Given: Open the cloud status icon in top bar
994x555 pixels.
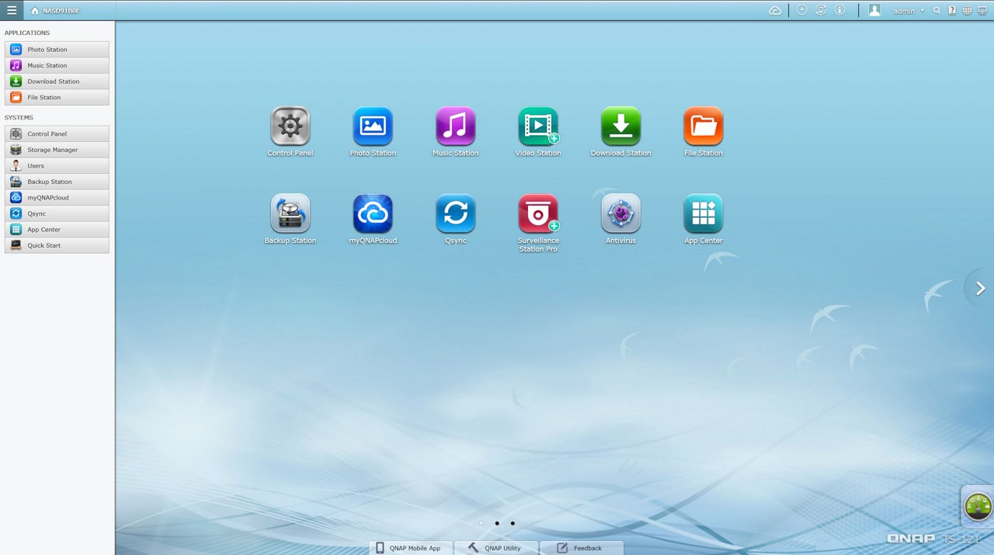Looking at the screenshot, I should tap(775, 11).
